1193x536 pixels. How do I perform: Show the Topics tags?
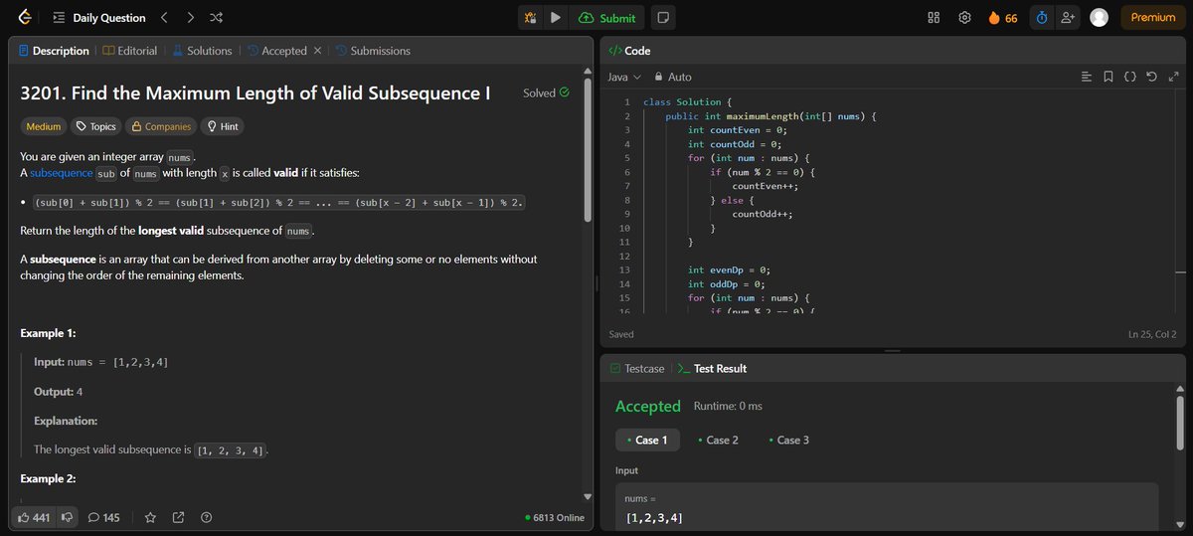point(96,126)
